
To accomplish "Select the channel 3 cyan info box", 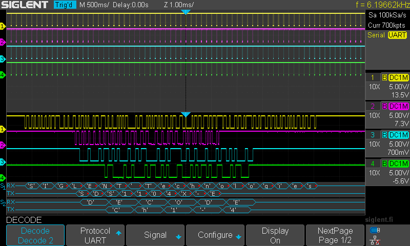I will pos(387,143).
